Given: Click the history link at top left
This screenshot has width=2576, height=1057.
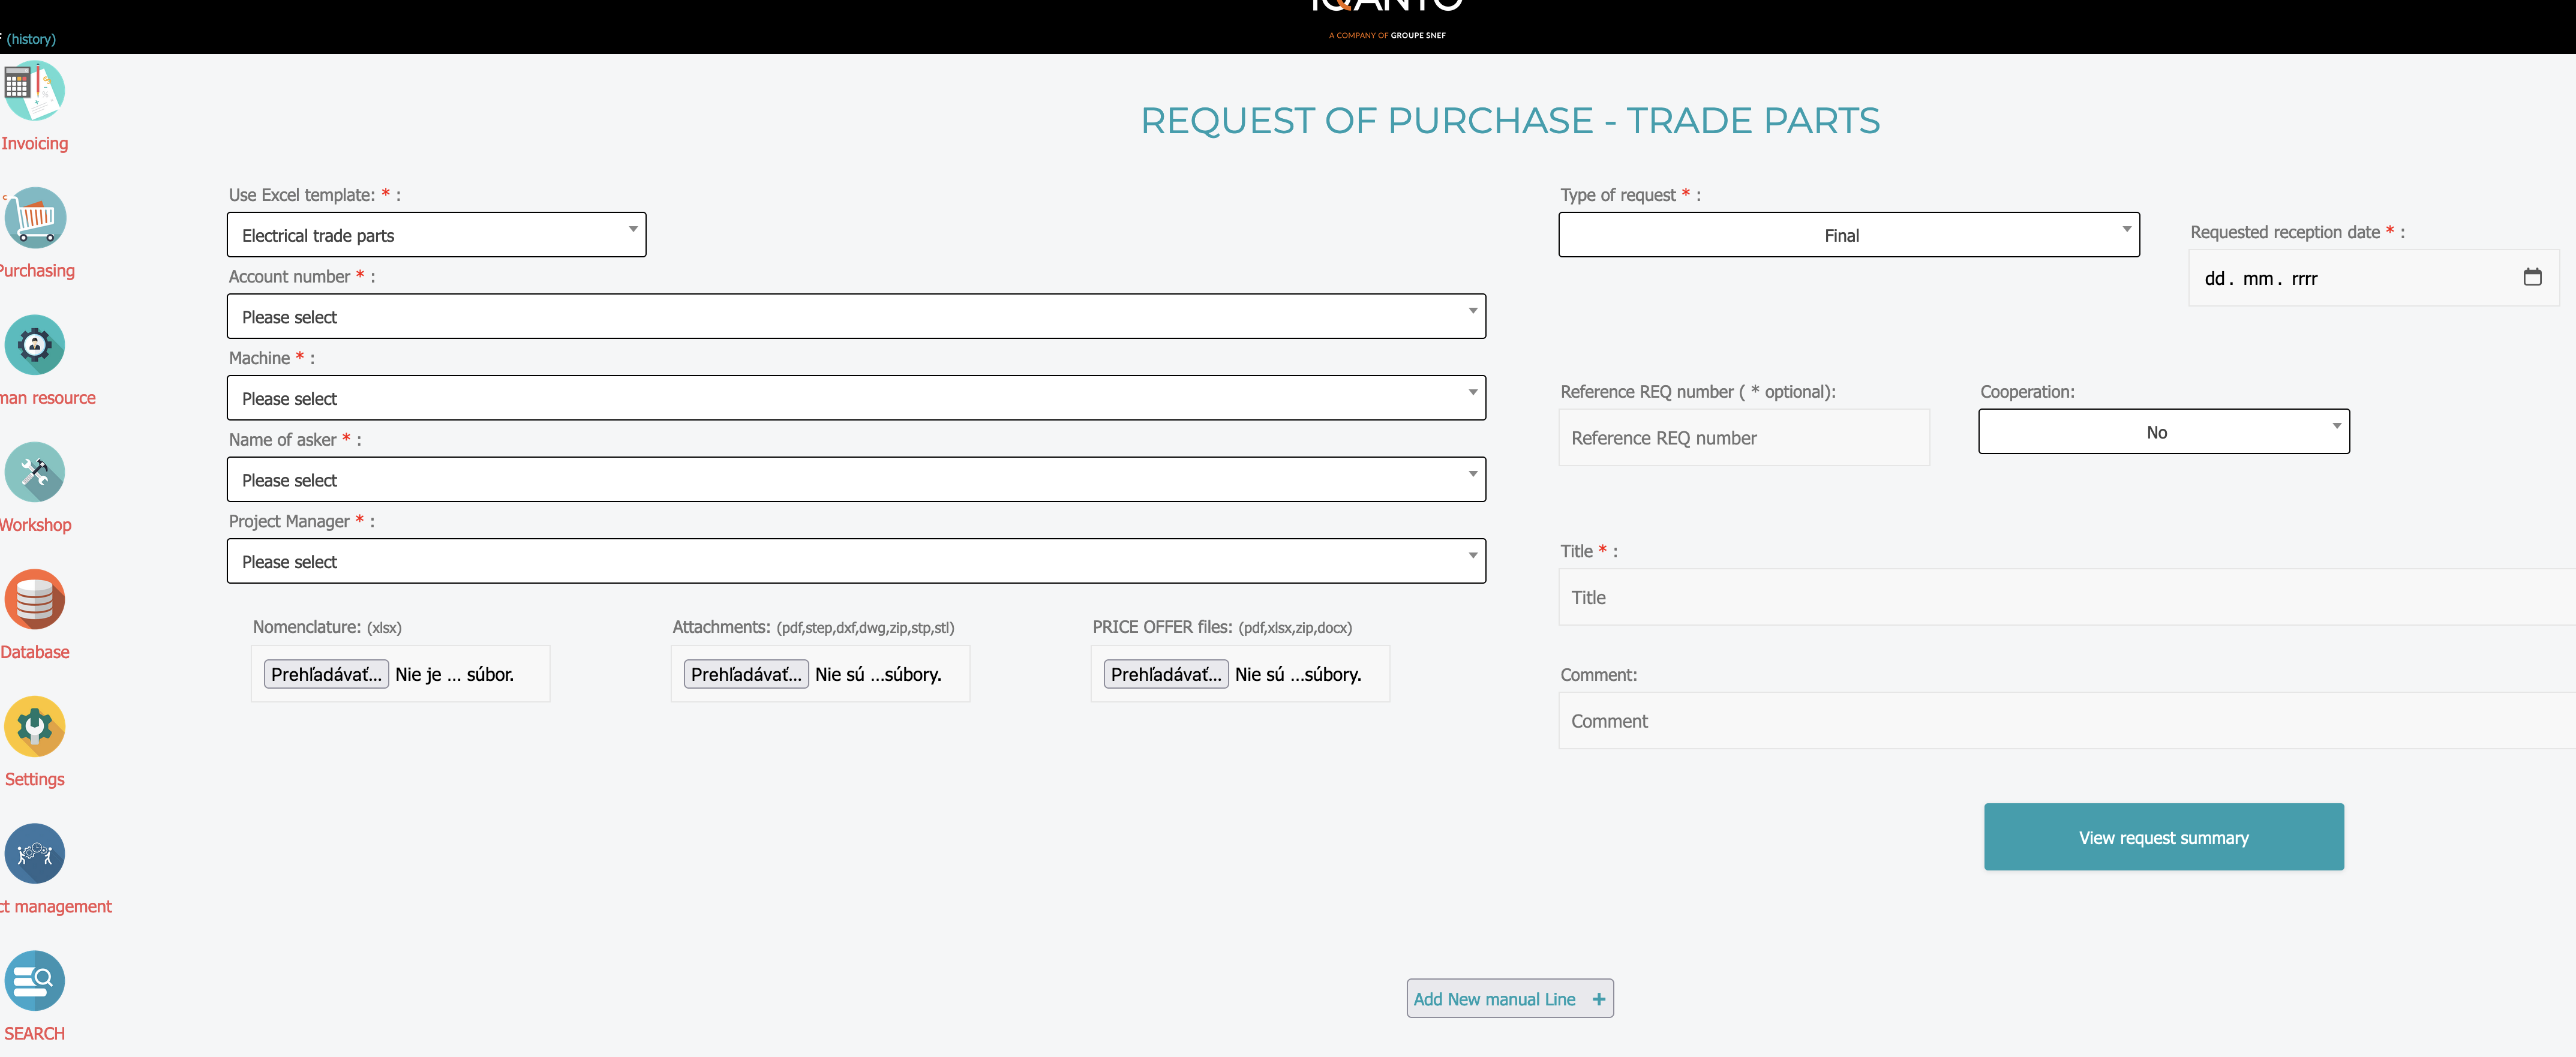Looking at the screenshot, I should 31,39.
